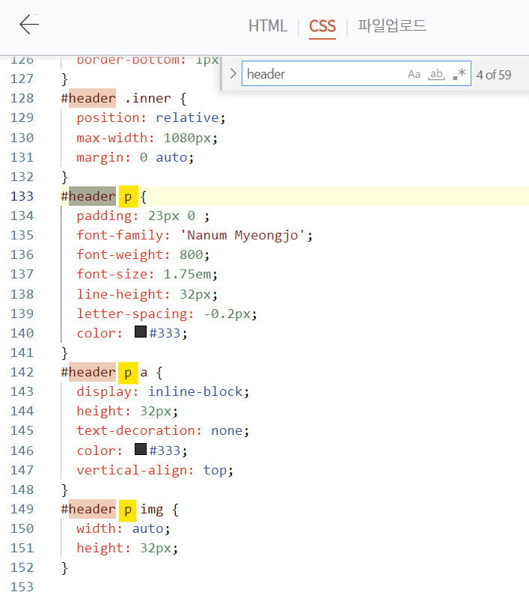The height and width of the screenshot is (592, 529).
Task: Click 'font-weight: 800;' declaration
Action: [x=143, y=255]
